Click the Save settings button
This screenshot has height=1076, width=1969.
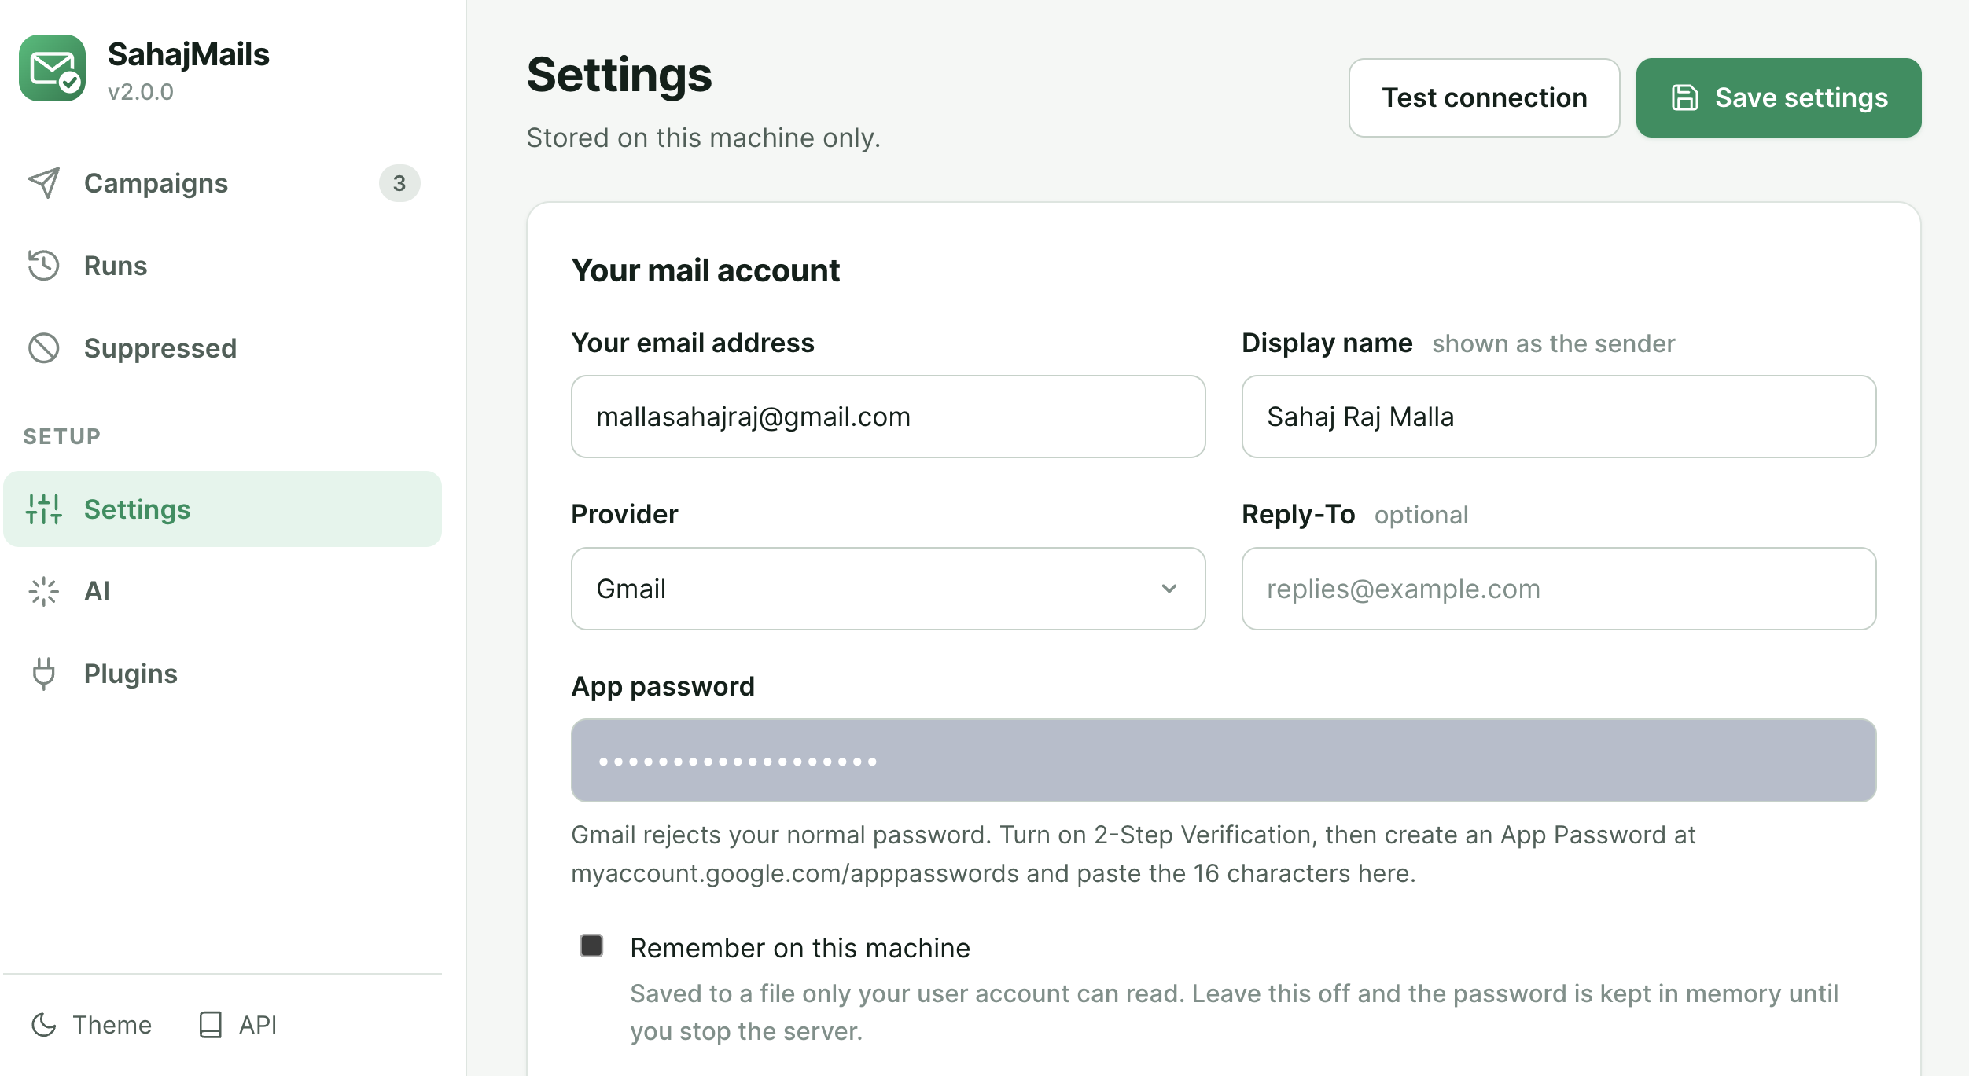(x=1779, y=97)
